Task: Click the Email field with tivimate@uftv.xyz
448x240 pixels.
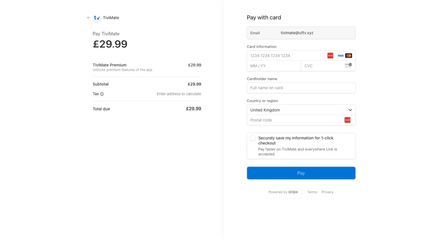Action: point(301,33)
